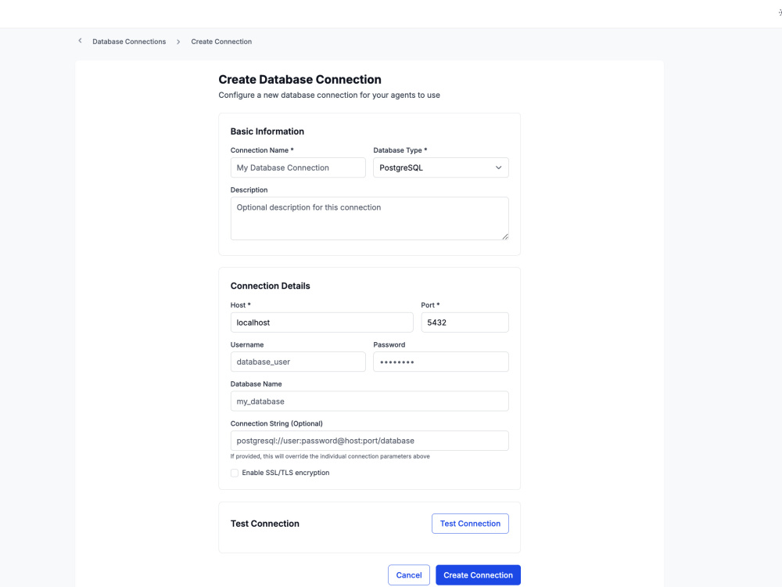Click the Port field showing 5432
The image size is (782, 587).
(465, 322)
